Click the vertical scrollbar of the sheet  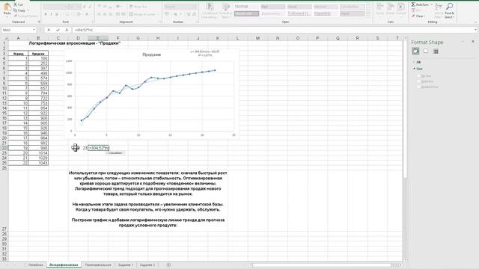point(405,110)
